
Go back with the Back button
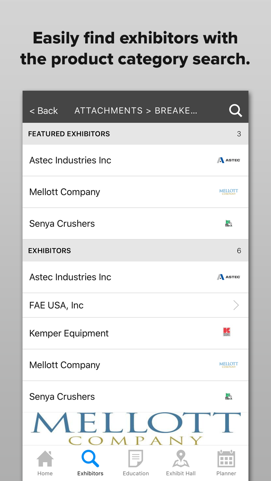(x=44, y=111)
